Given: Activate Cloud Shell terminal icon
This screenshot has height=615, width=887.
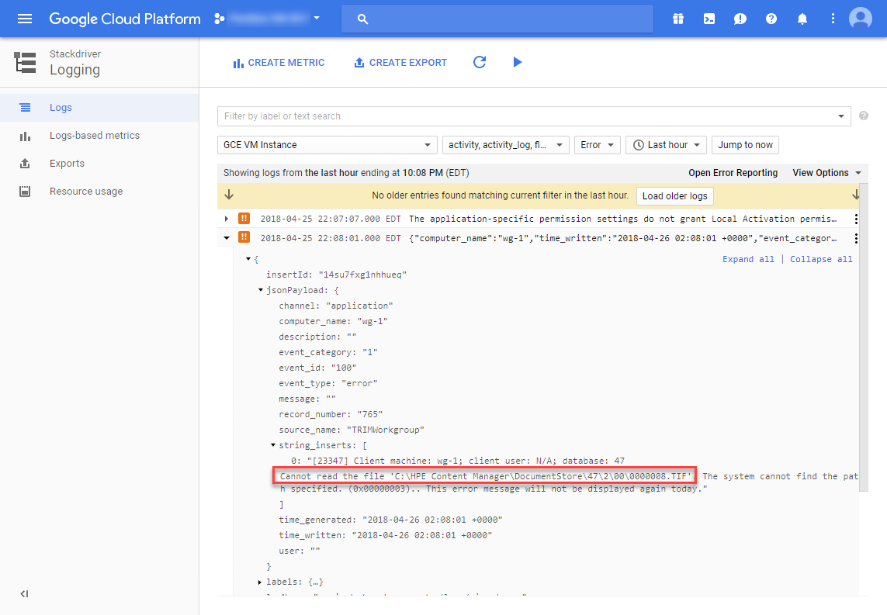Looking at the screenshot, I should (x=709, y=19).
